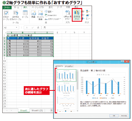Click the dialog help (?) button
This screenshot has width=132, height=121.
pyautogui.click(x=122, y=61)
